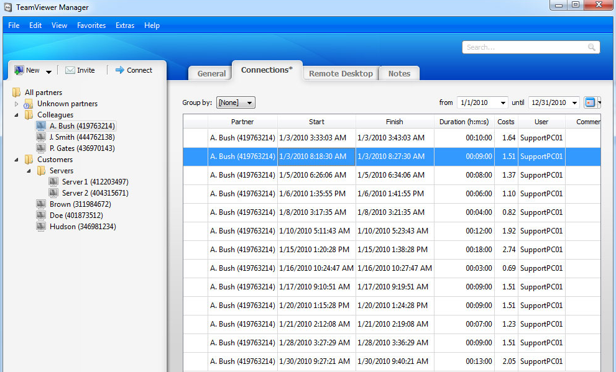Click the Connect arrow icon

coord(120,70)
